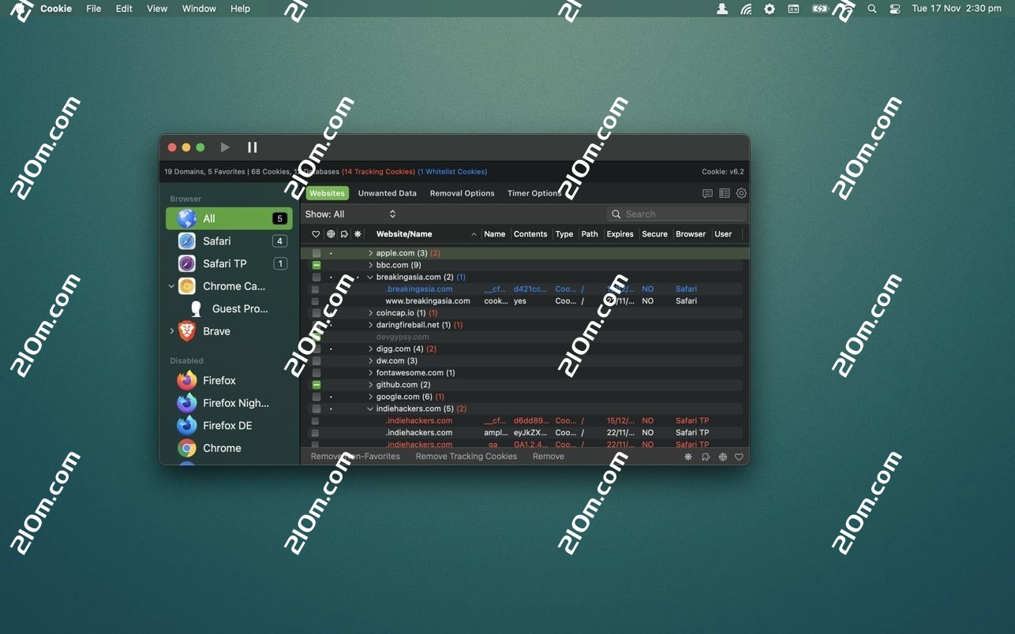This screenshot has width=1015, height=634.
Task: Open the speech bubble icon beside Timer Options
Action: click(x=707, y=193)
